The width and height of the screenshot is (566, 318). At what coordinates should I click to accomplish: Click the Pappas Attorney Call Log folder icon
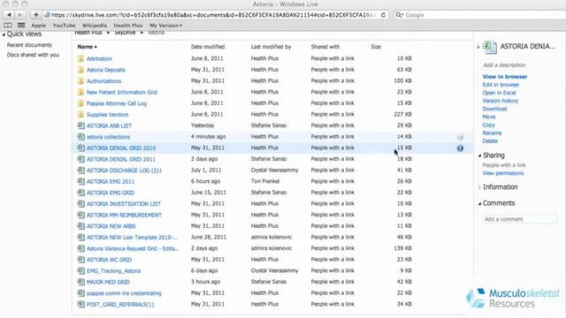[x=80, y=103]
